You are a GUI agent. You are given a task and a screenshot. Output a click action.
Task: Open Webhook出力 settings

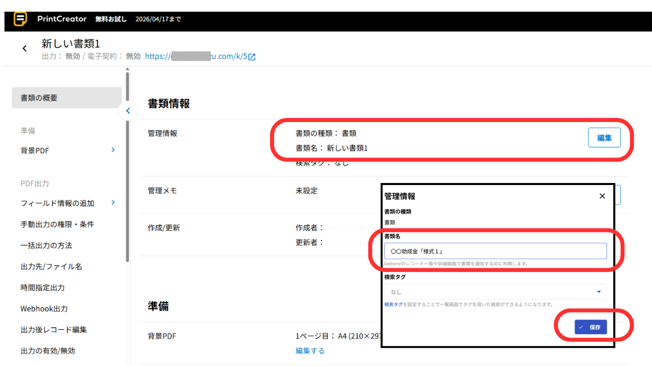click(46, 309)
